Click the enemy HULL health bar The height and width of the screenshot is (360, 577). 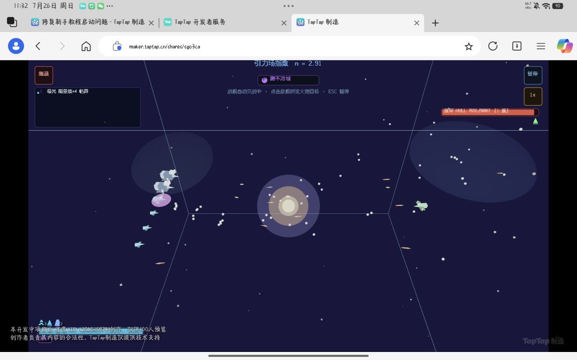click(x=490, y=111)
